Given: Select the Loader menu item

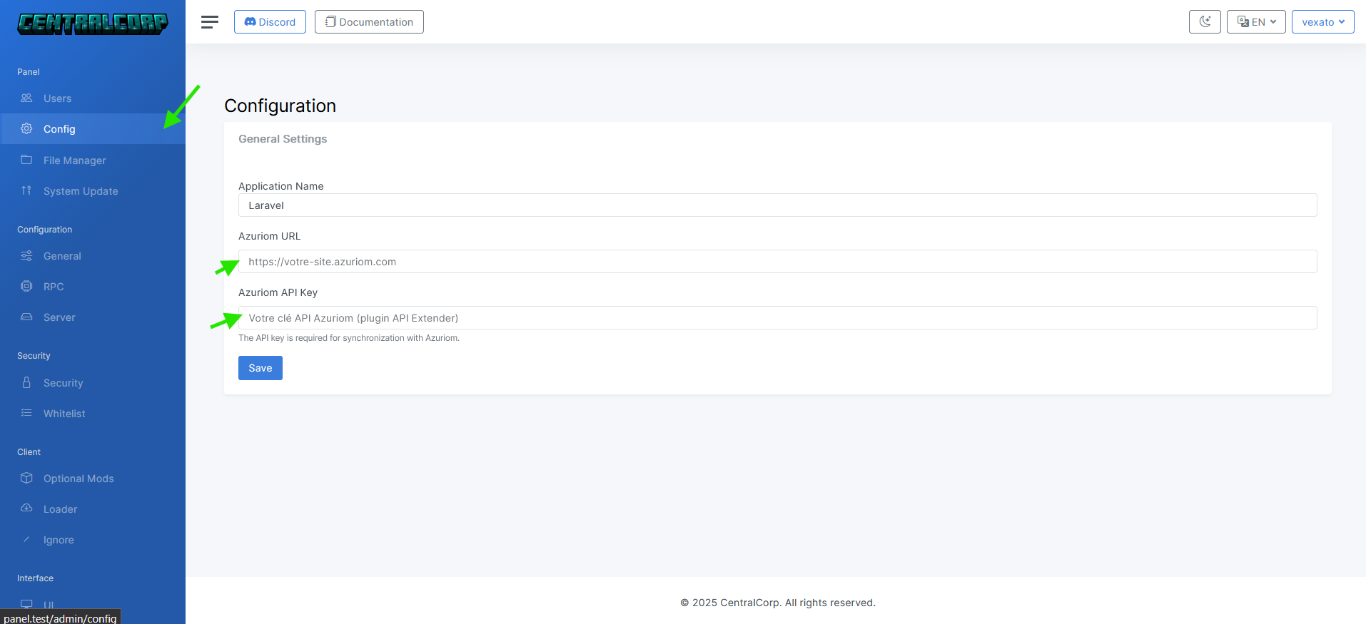Looking at the screenshot, I should coord(60,509).
